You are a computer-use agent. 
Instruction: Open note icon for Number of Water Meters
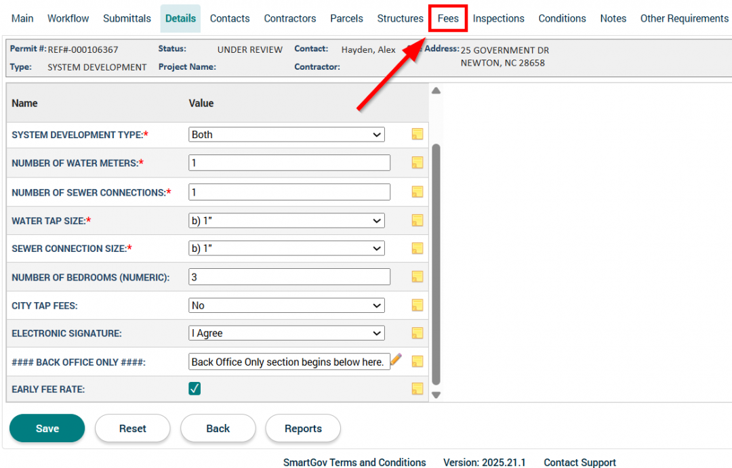point(418,163)
